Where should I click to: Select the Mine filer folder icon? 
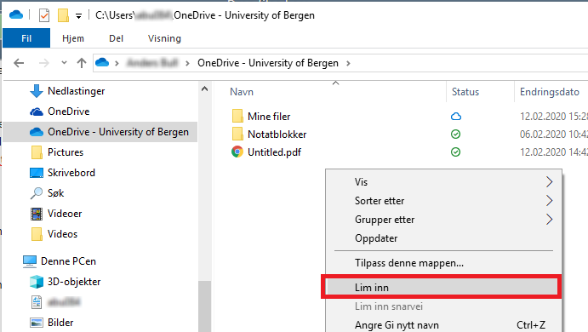237,117
